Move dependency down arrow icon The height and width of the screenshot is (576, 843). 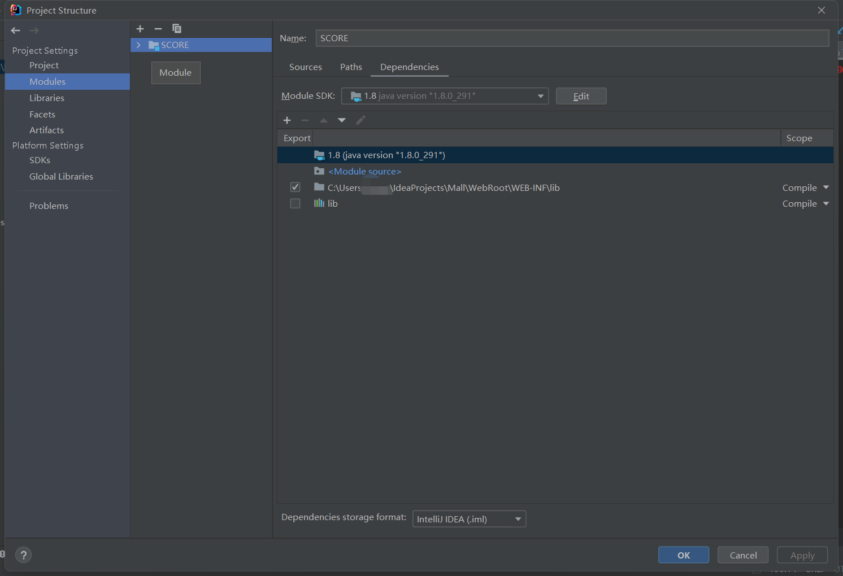[342, 120]
